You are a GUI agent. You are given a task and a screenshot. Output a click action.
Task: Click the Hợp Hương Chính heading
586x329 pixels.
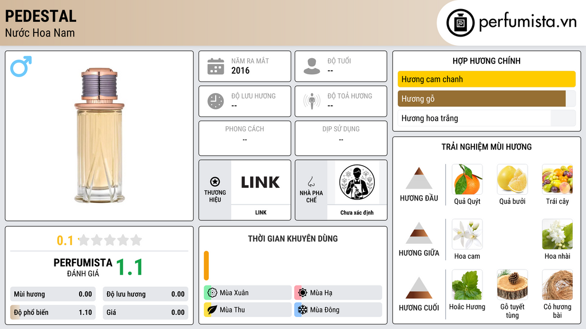click(x=486, y=61)
